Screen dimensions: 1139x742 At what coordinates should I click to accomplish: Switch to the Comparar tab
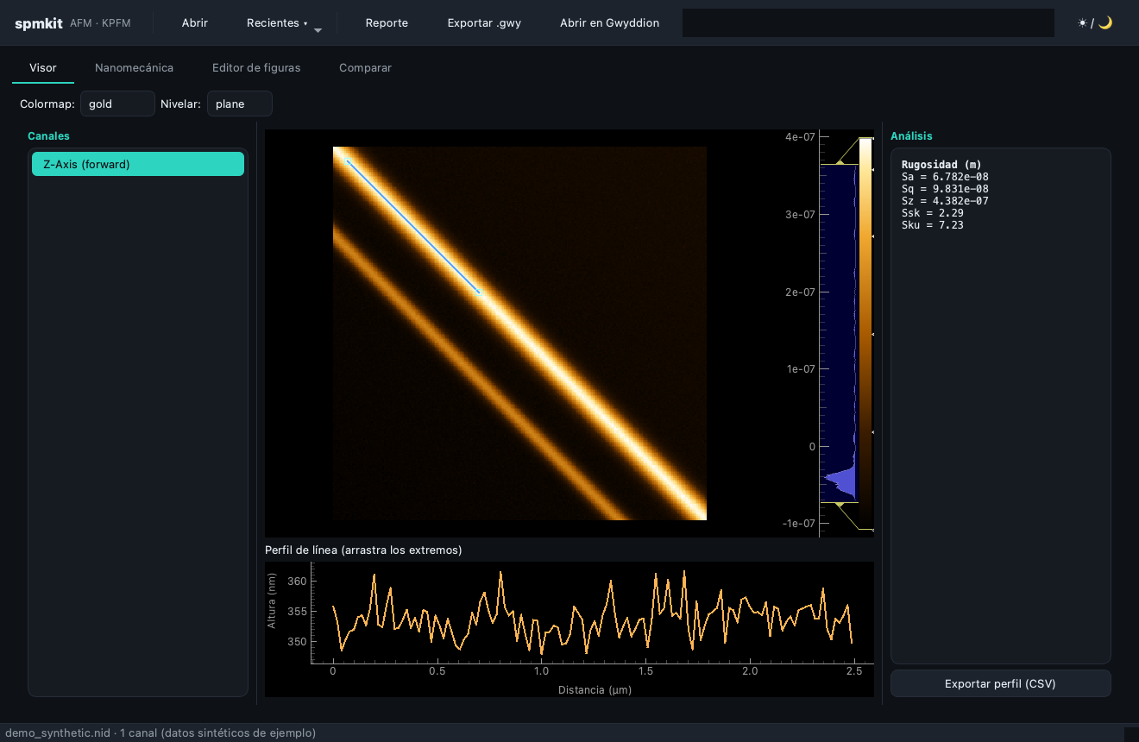365,67
